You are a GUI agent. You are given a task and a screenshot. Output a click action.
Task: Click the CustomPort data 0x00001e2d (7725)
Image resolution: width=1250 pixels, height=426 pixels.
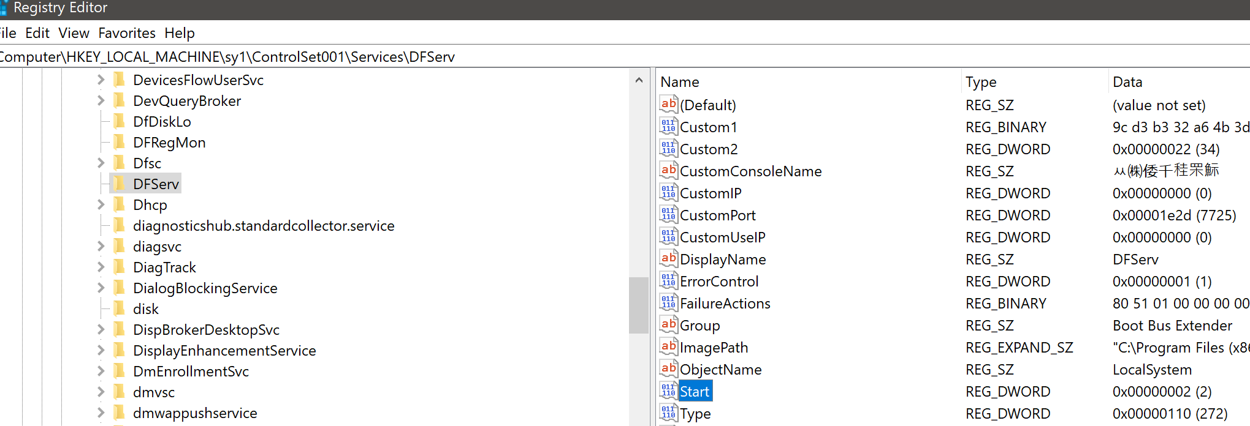(1175, 215)
